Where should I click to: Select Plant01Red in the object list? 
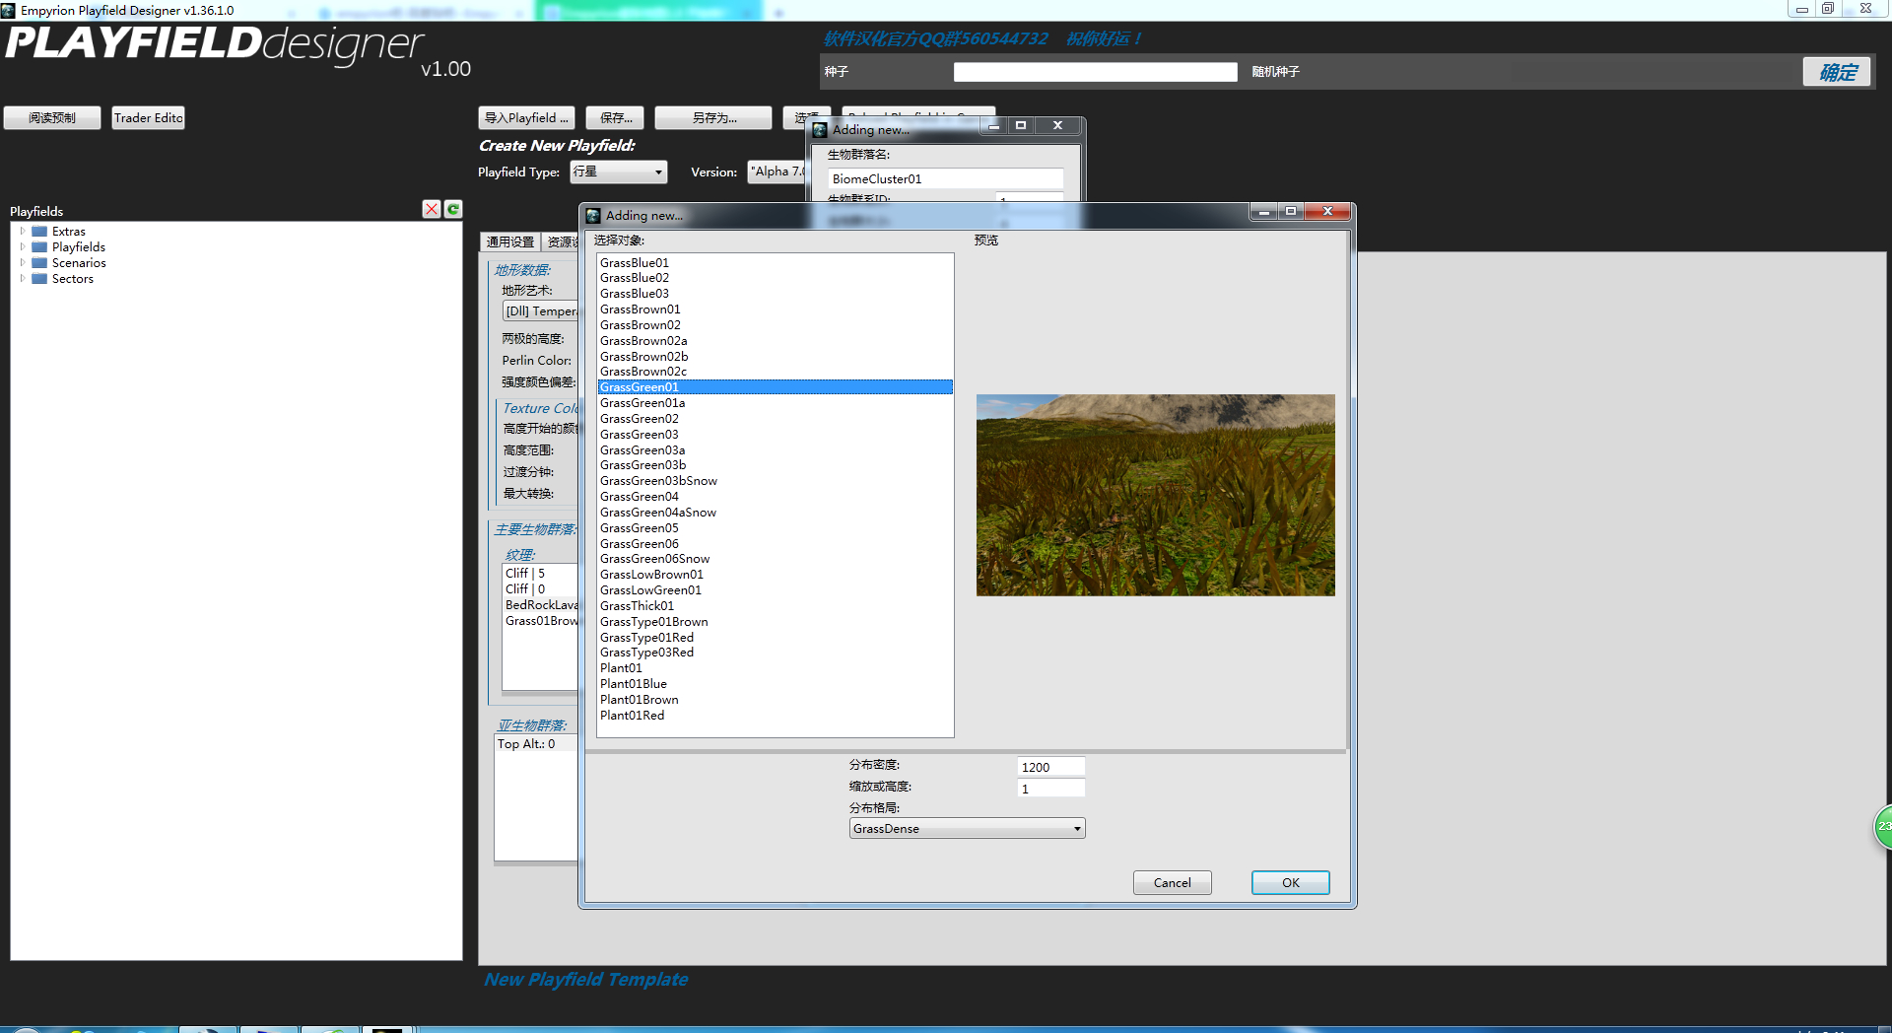[775, 716]
